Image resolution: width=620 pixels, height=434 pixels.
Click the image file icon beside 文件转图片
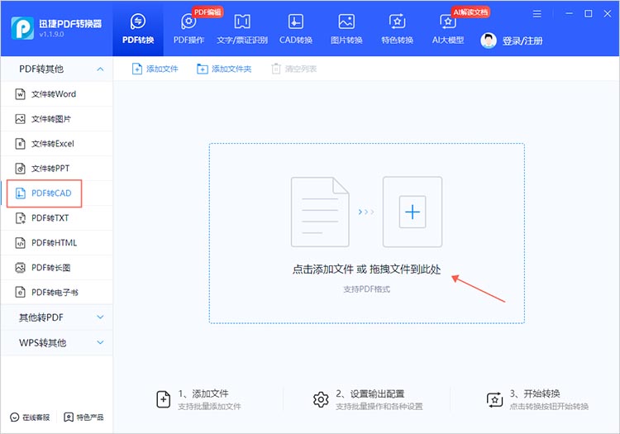pos(20,119)
